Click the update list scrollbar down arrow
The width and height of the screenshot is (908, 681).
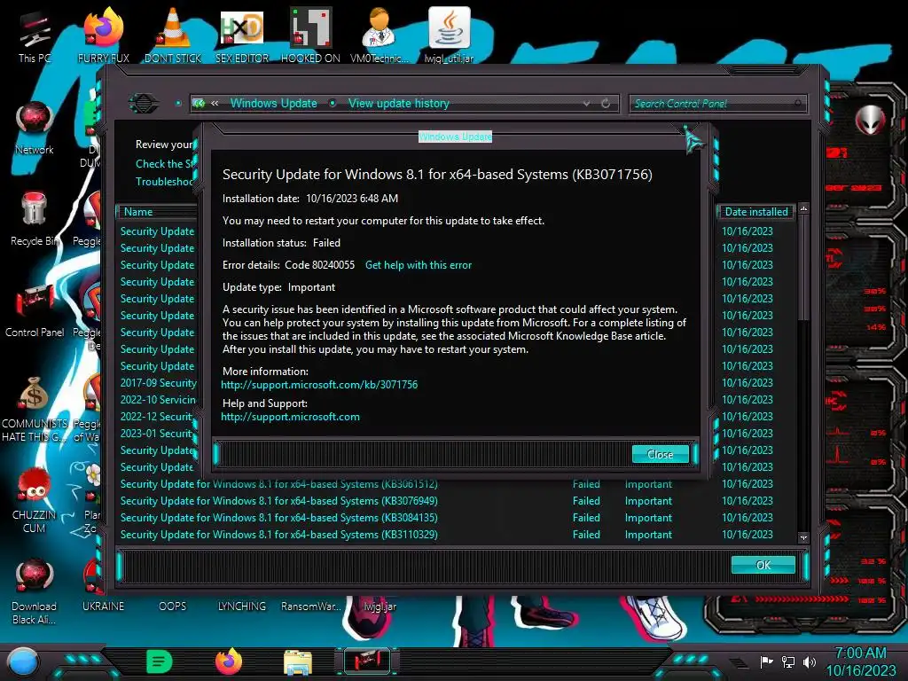[803, 538]
